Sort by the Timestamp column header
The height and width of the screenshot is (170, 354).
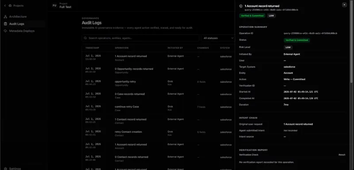92,48
